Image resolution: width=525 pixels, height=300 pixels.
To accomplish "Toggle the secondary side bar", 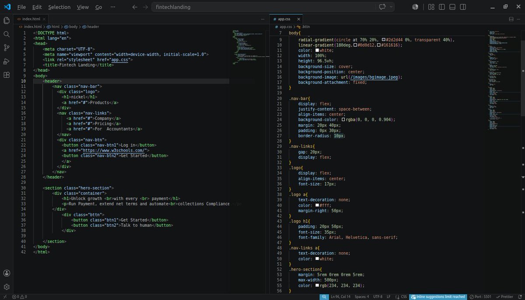I will [x=463, y=7].
